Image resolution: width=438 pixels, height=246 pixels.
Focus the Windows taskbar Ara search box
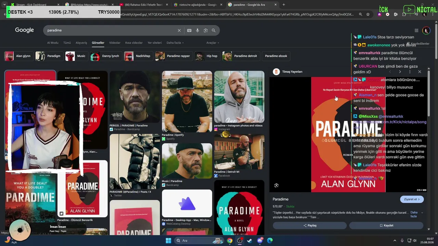click(199, 241)
